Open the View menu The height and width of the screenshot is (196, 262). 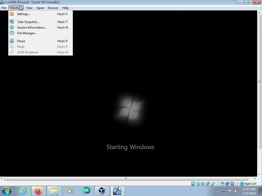coord(29,8)
